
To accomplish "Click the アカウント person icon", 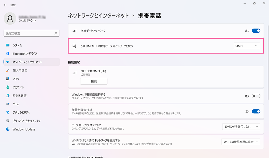I will 8,87.
